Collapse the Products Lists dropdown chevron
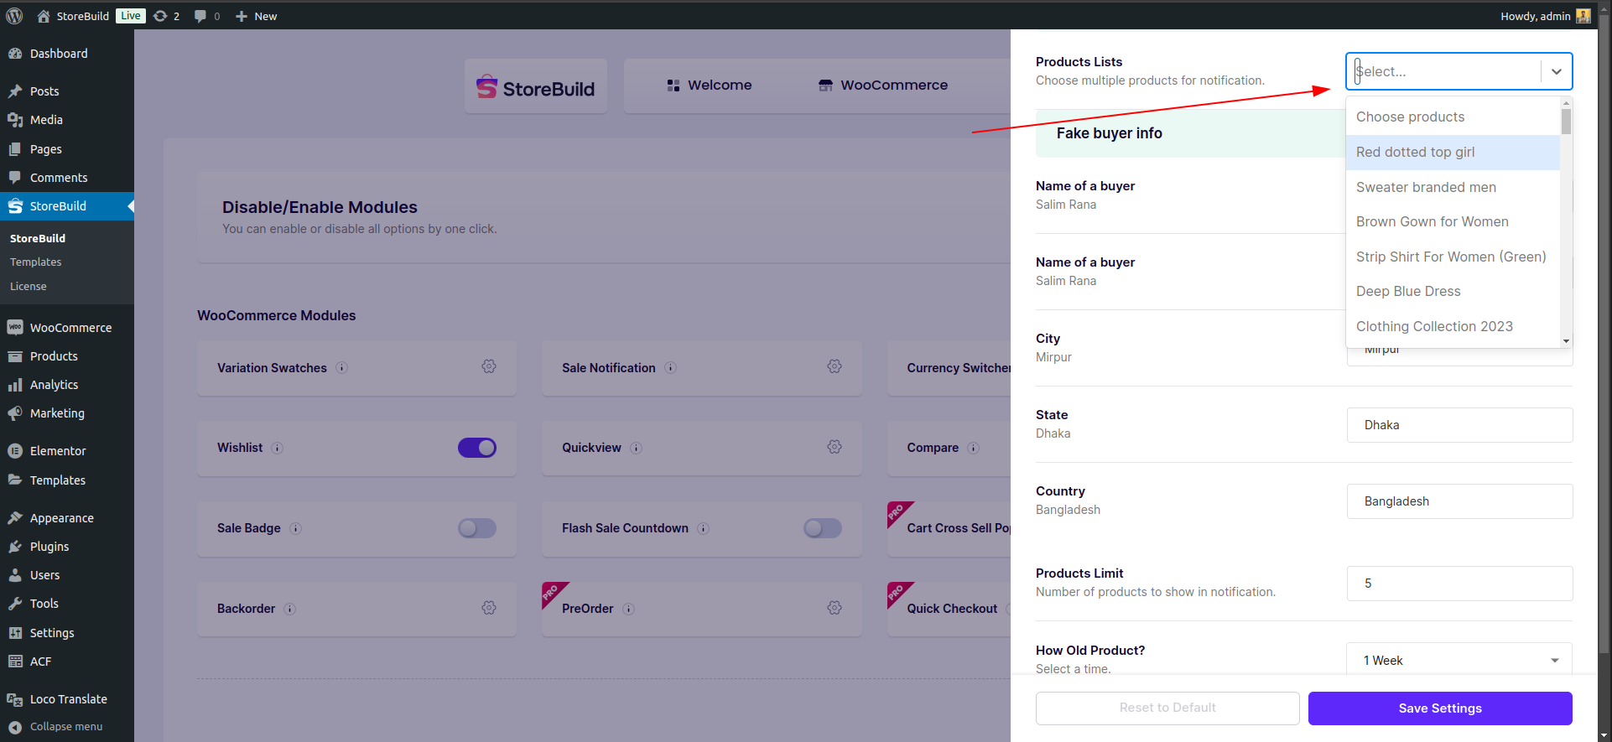The height and width of the screenshot is (742, 1612). pos(1557,71)
